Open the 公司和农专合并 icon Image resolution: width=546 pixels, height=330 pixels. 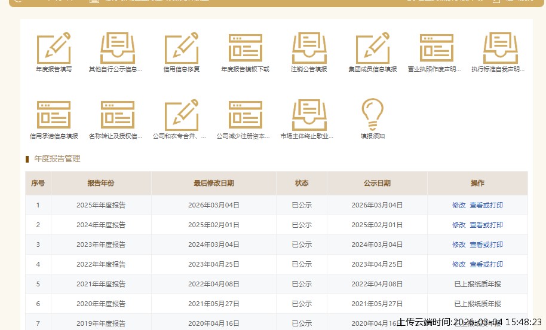(181, 115)
